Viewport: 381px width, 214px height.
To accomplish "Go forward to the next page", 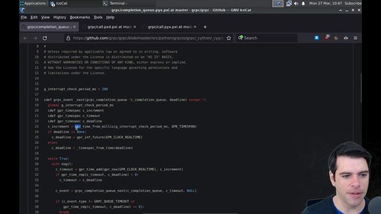I will click(x=35, y=38).
